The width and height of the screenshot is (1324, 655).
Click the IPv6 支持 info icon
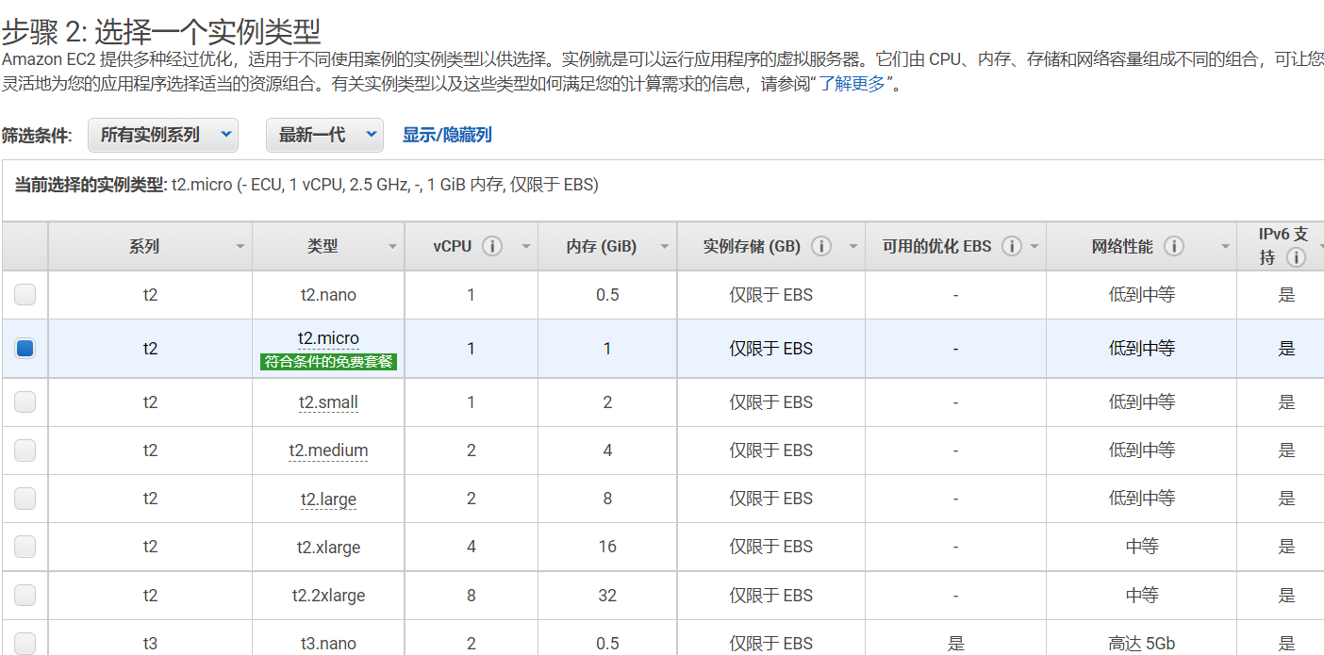click(1297, 257)
